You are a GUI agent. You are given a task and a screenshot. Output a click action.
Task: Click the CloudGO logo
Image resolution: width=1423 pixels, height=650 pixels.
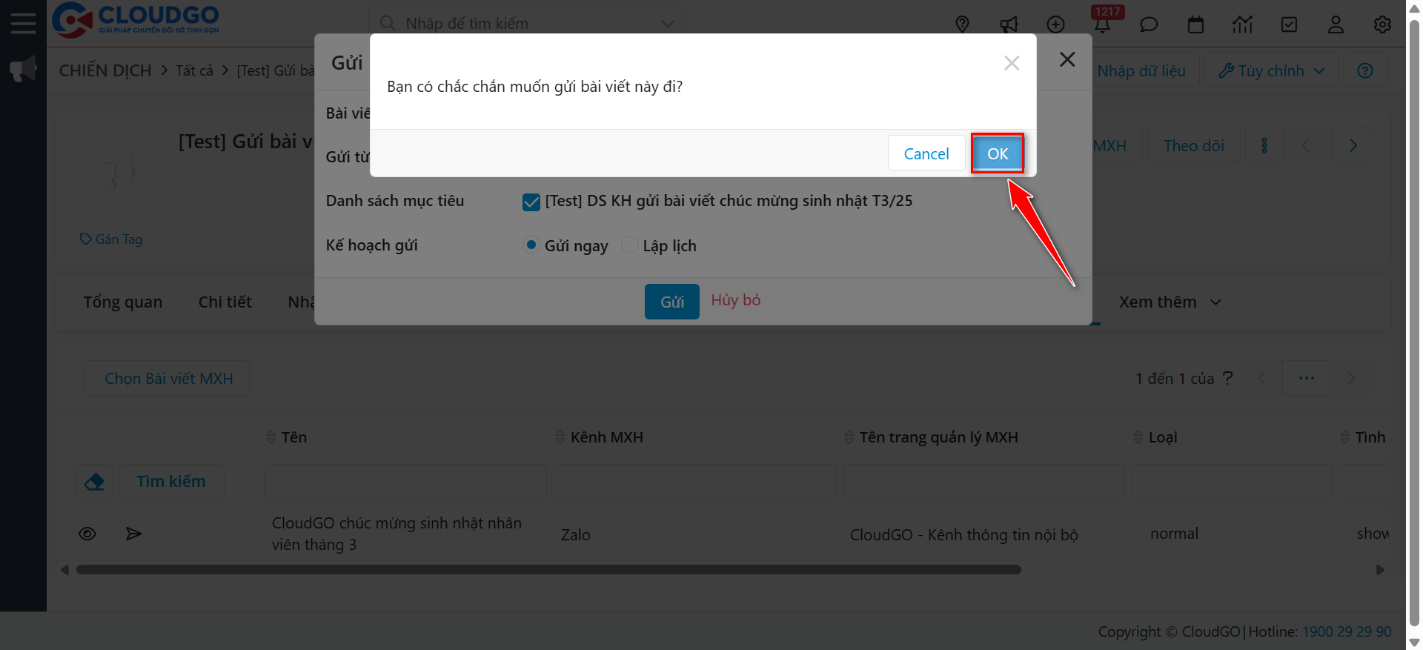(x=136, y=20)
